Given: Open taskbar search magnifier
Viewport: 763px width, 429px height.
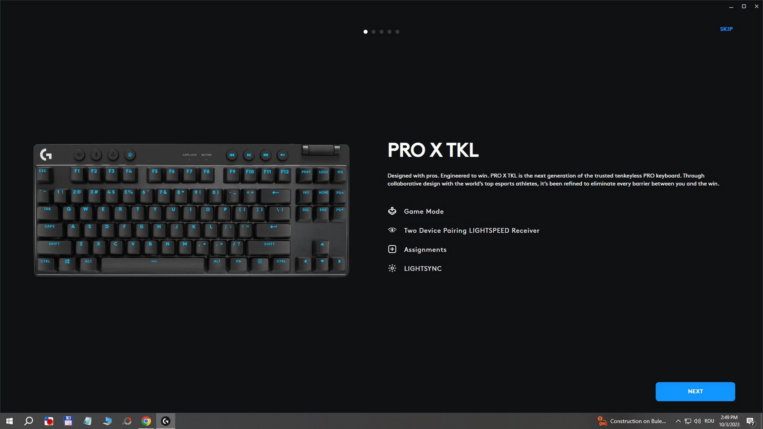Looking at the screenshot, I should (x=29, y=421).
